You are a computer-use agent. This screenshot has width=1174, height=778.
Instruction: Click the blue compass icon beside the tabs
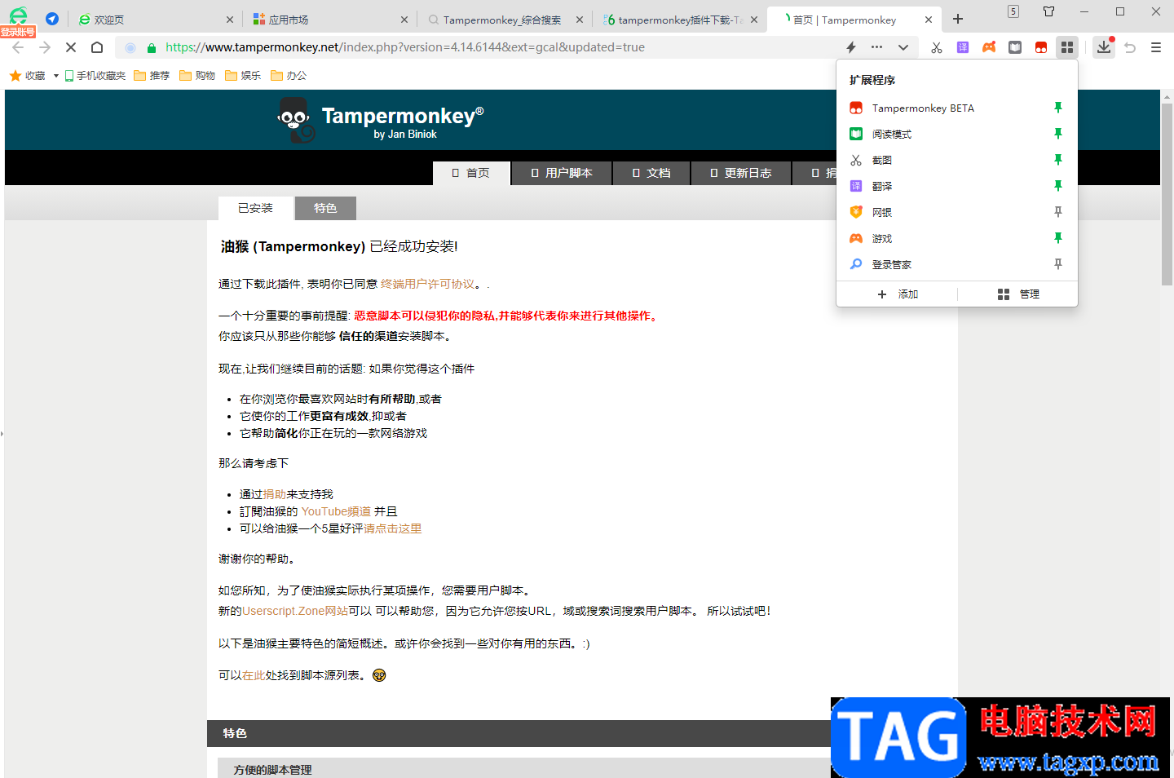point(52,19)
